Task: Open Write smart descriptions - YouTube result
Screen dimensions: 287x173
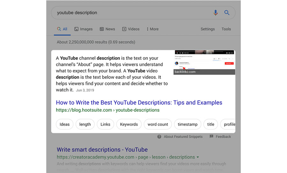Action: click(102, 150)
